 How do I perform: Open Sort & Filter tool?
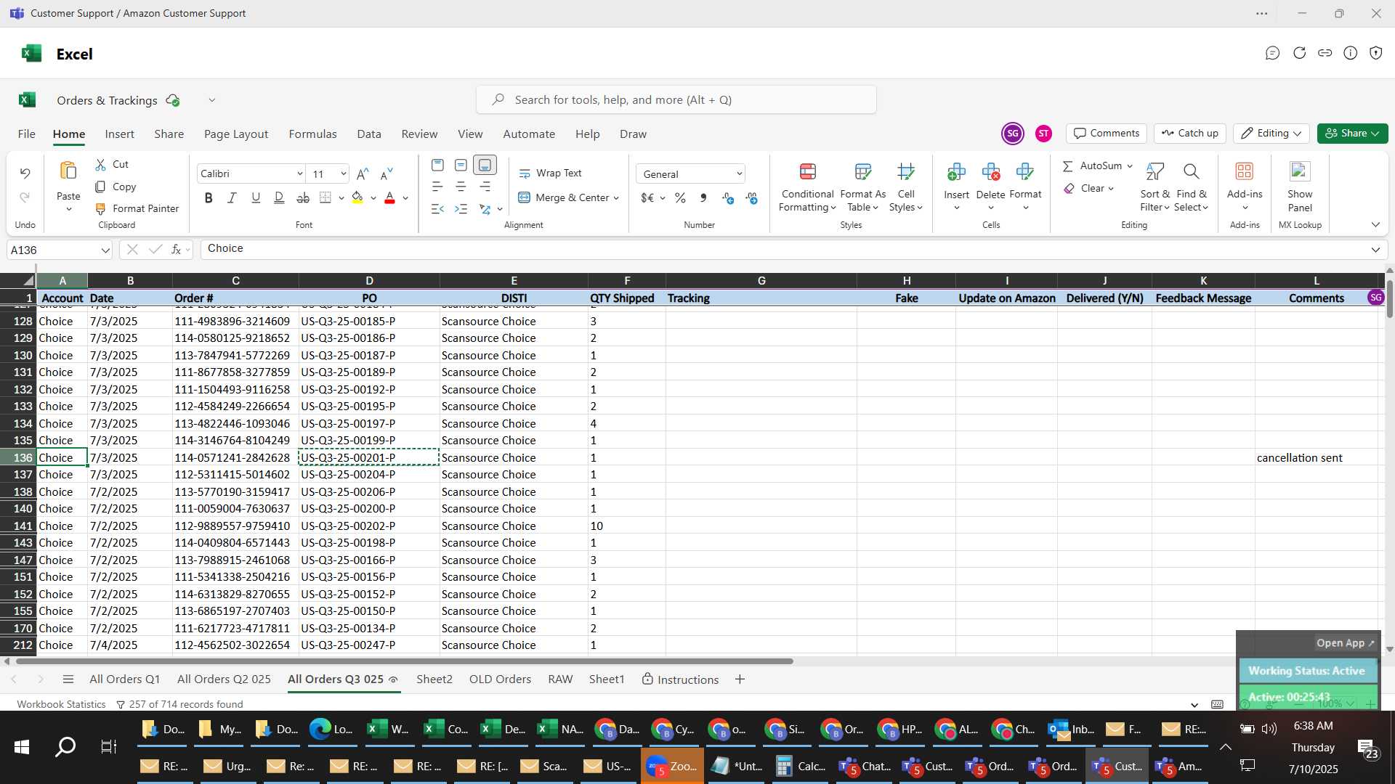pyautogui.click(x=1155, y=187)
